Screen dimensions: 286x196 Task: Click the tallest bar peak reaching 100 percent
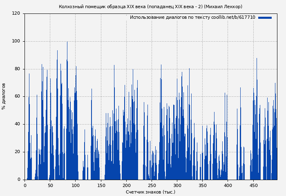pos(67,43)
